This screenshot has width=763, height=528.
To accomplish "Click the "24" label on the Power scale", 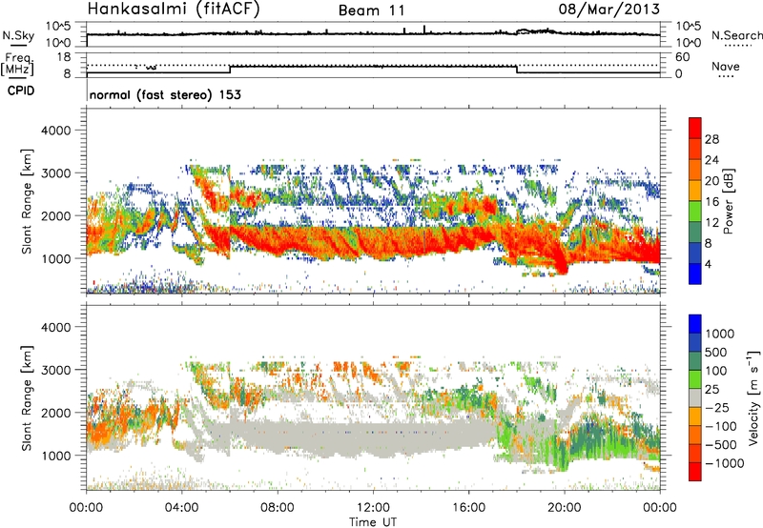I will (x=711, y=160).
